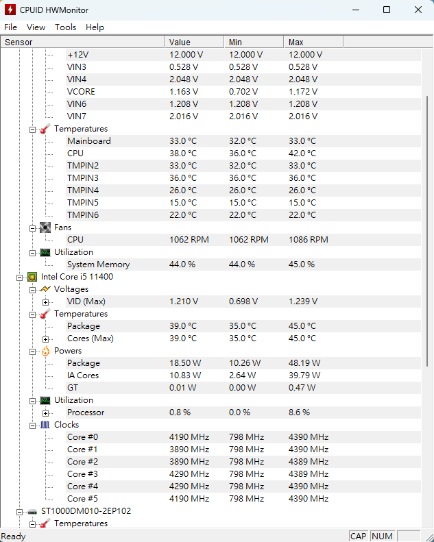Expand the Processor utilization entry

coord(45,413)
